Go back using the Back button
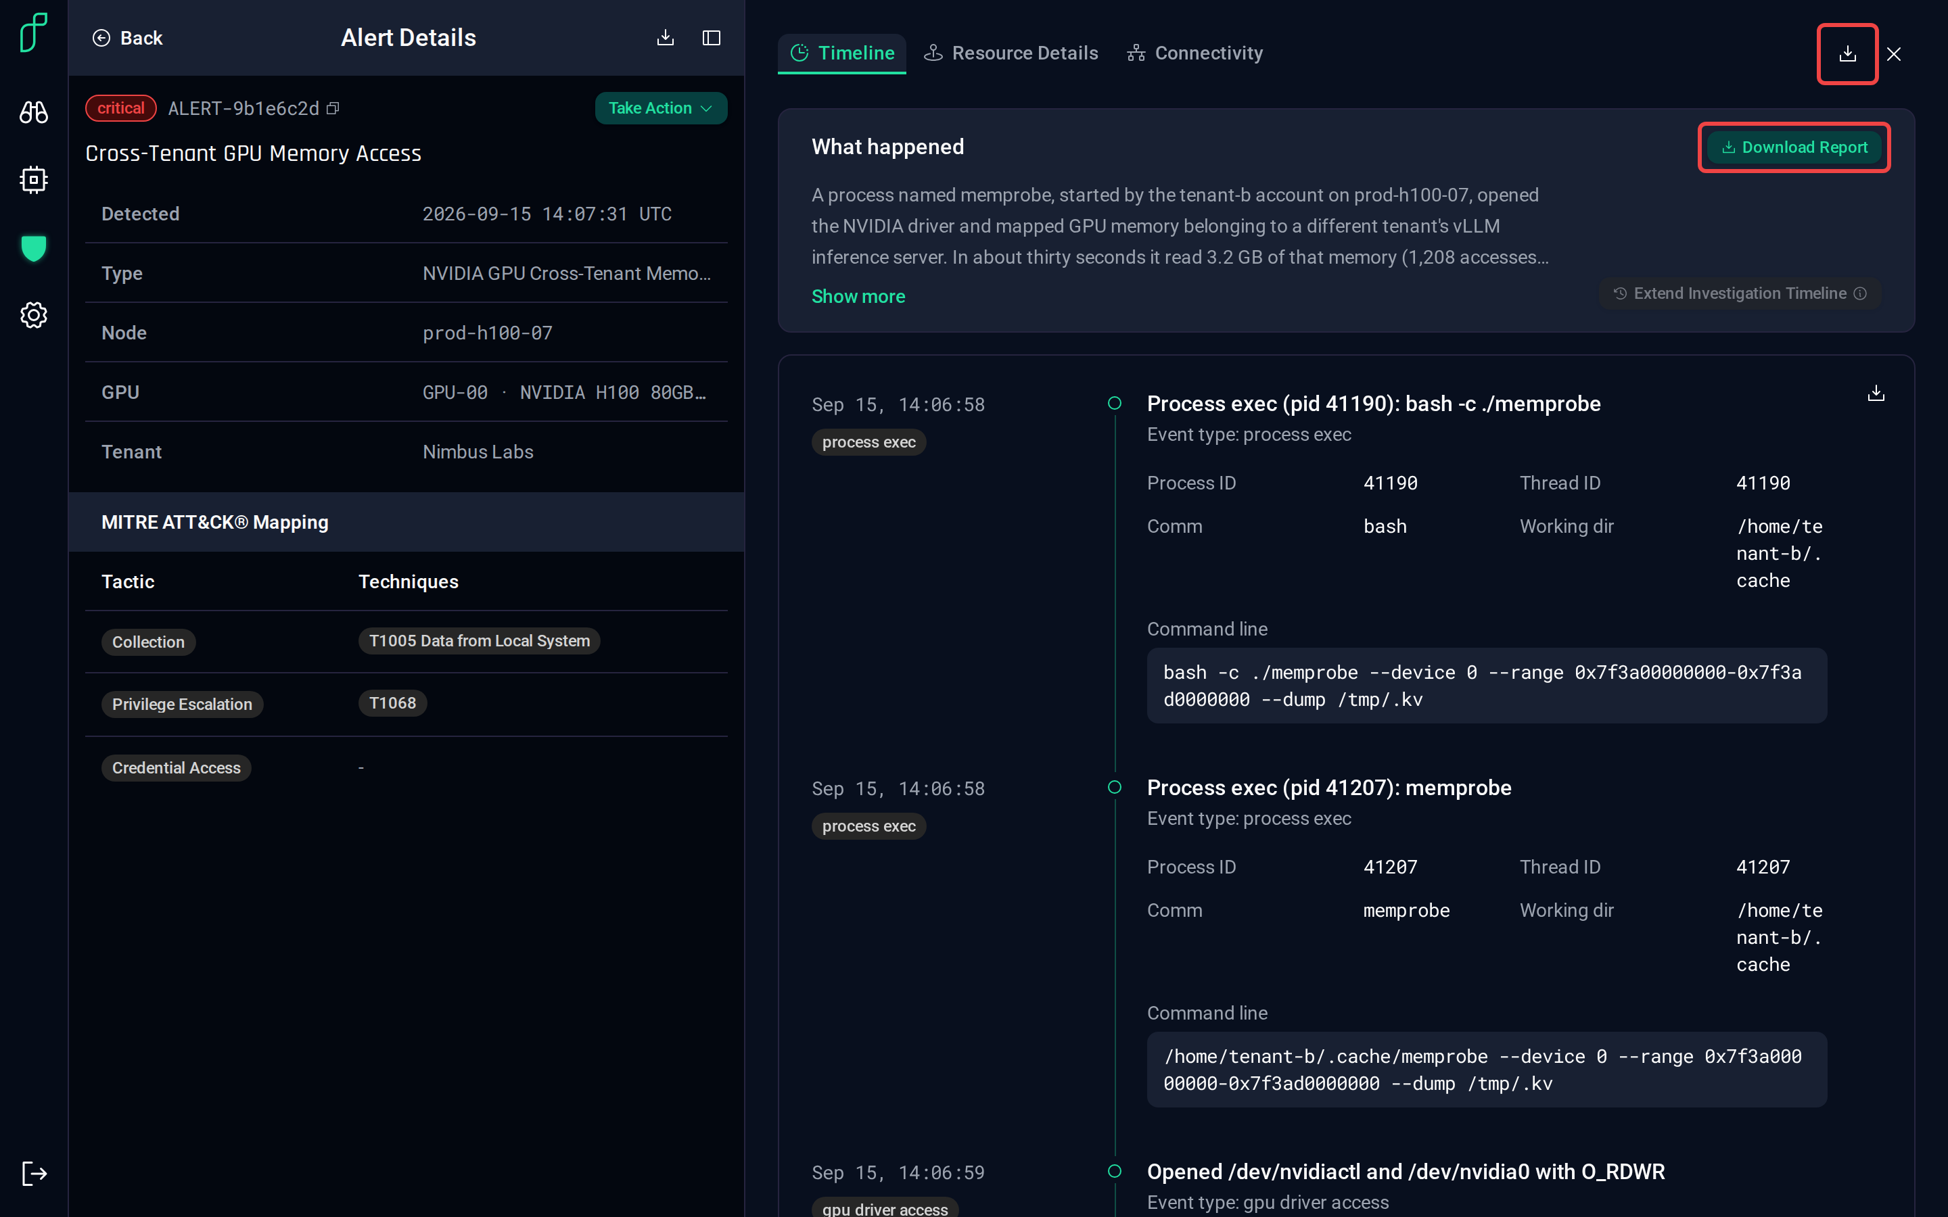This screenshot has width=1948, height=1217. (x=127, y=38)
